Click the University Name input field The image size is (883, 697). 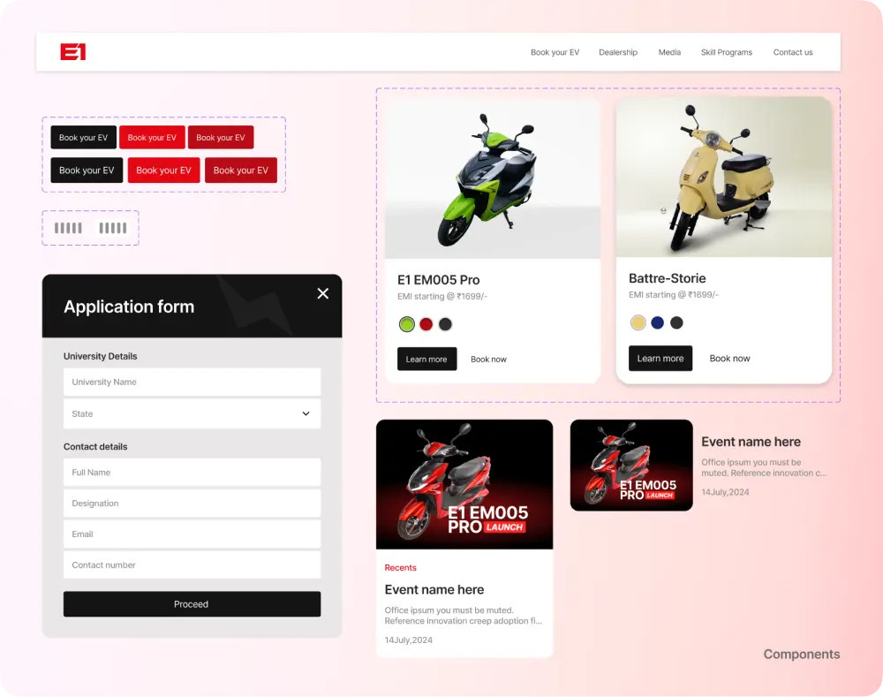point(192,382)
